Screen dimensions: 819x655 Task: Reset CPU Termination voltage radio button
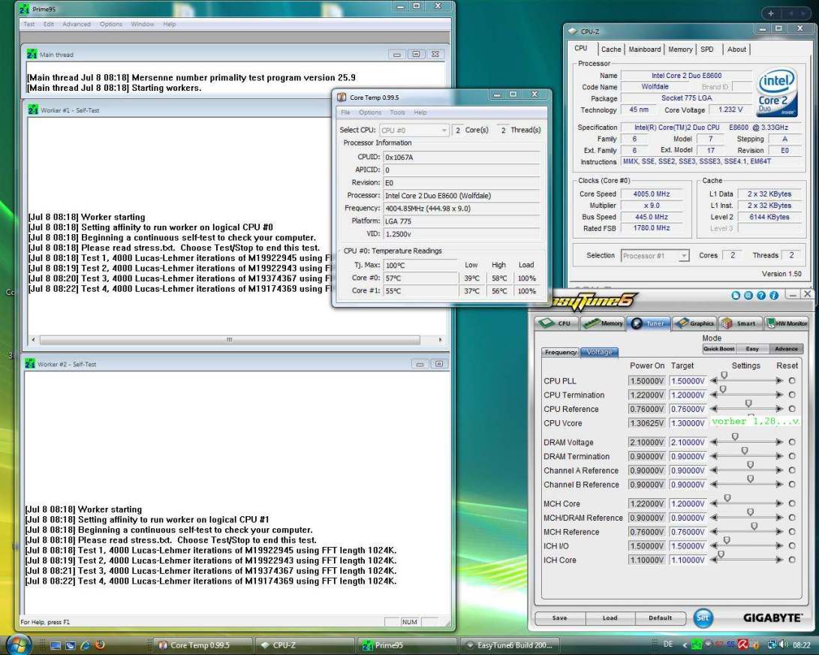point(792,395)
